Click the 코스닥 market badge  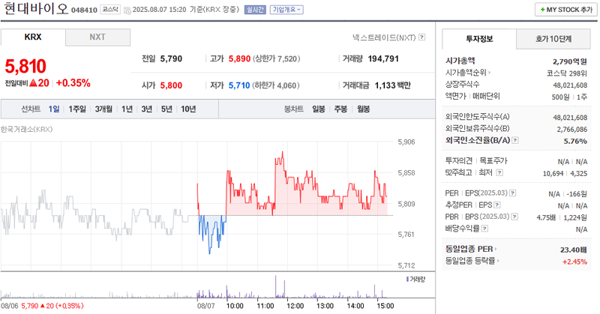[x=110, y=10]
